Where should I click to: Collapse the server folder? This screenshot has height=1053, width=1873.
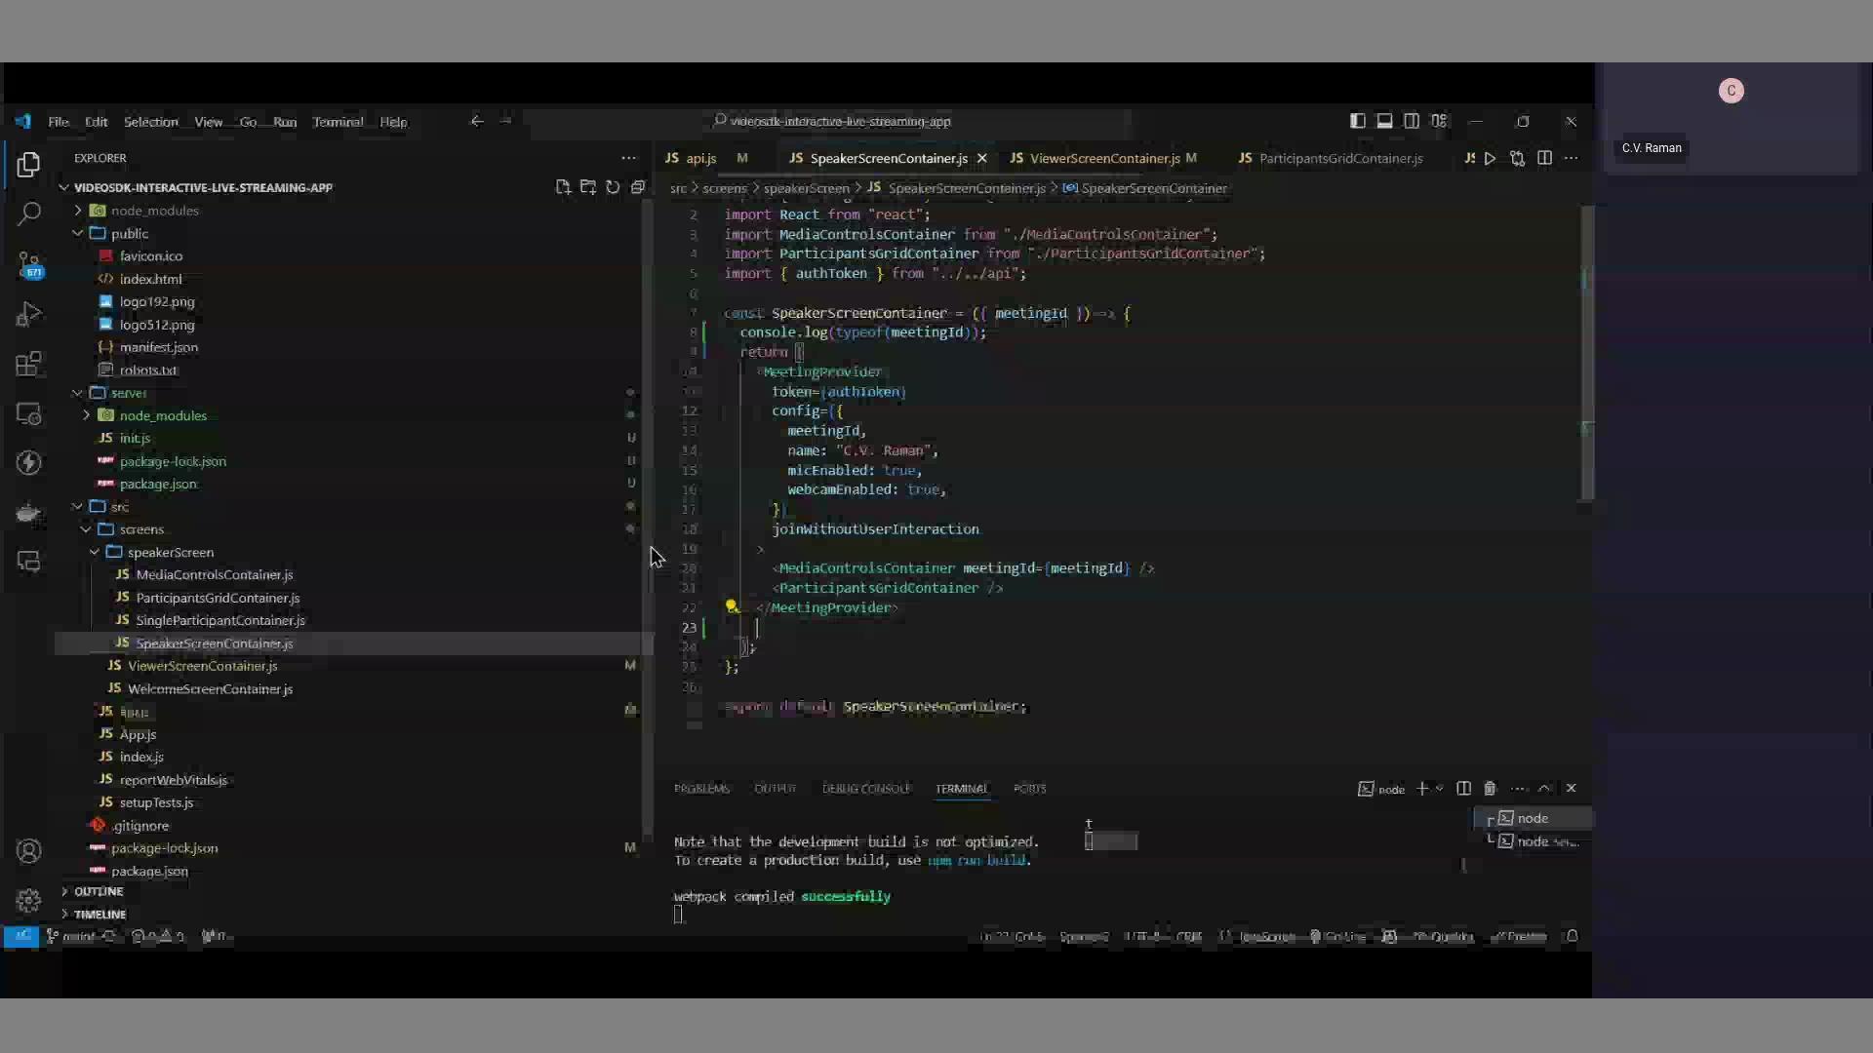point(78,393)
